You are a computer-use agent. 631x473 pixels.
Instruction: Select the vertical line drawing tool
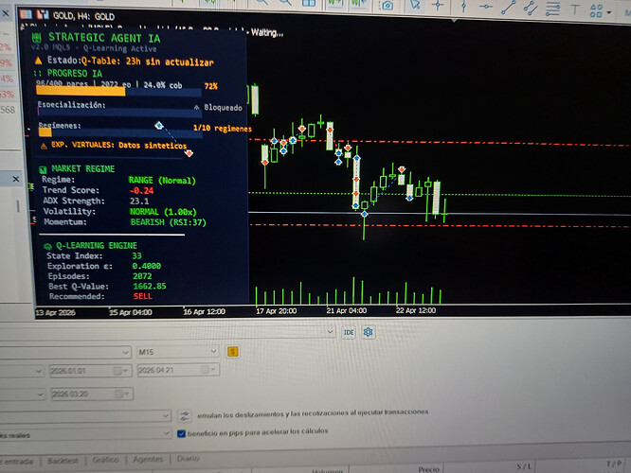pyautogui.click(x=463, y=6)
